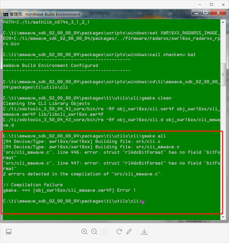Download the image with the download arrow icon

(144, 232)
